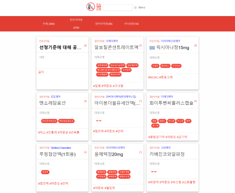Viewport: 235px width, 193px height.
Task: Open the 올메텍정20mg product title
Action: click(109, 154)
